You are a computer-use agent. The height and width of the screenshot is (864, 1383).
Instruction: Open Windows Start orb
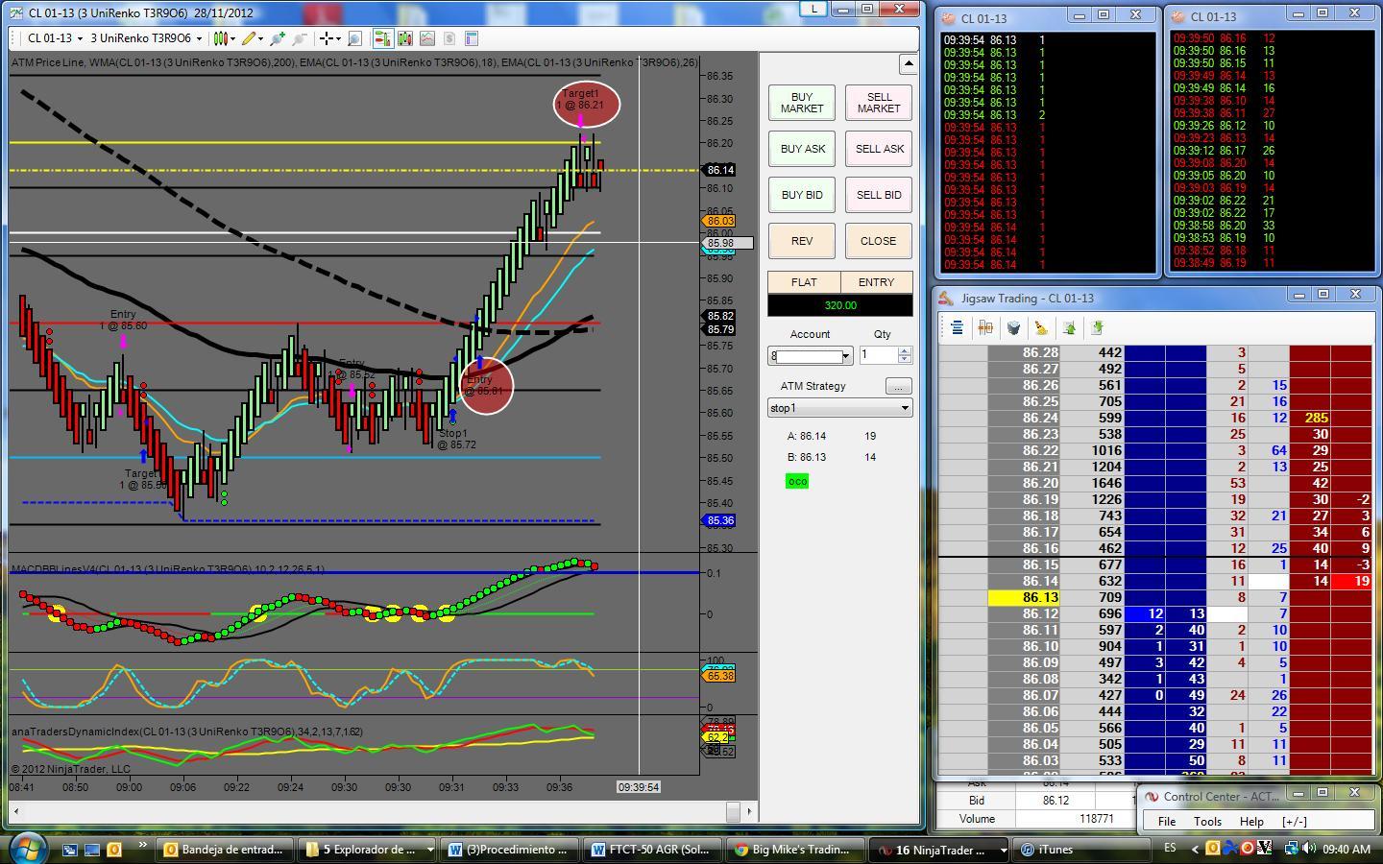coord(27,848)
